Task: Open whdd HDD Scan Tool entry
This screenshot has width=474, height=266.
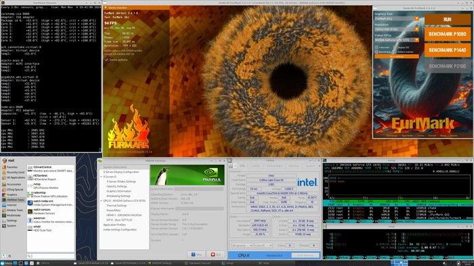Action: (x=51, y=228)
